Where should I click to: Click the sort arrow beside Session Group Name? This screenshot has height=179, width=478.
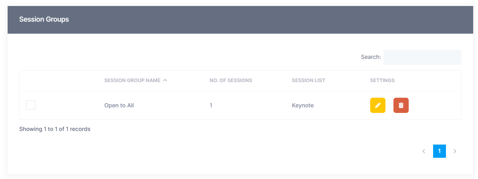coord(165,80)
